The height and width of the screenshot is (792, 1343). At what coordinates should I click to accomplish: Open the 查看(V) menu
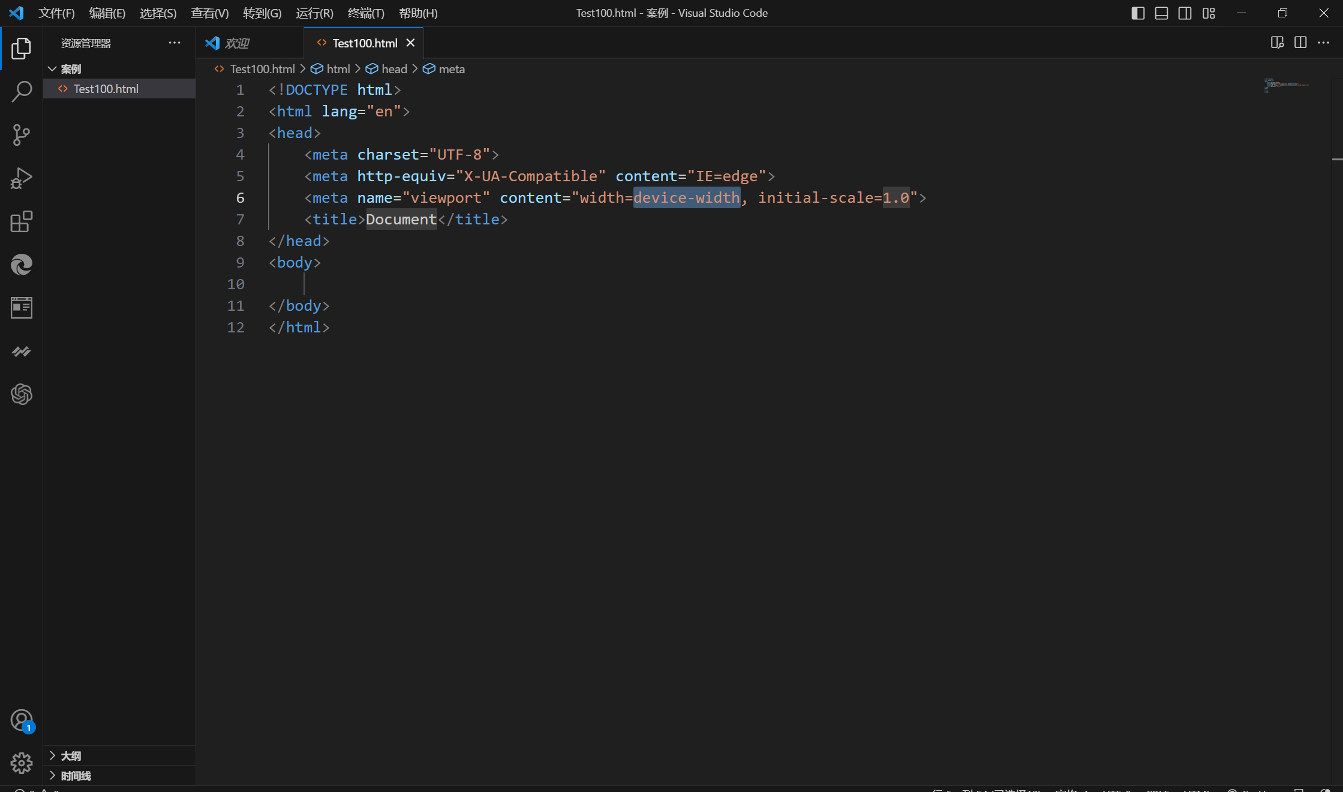(210, 13)
